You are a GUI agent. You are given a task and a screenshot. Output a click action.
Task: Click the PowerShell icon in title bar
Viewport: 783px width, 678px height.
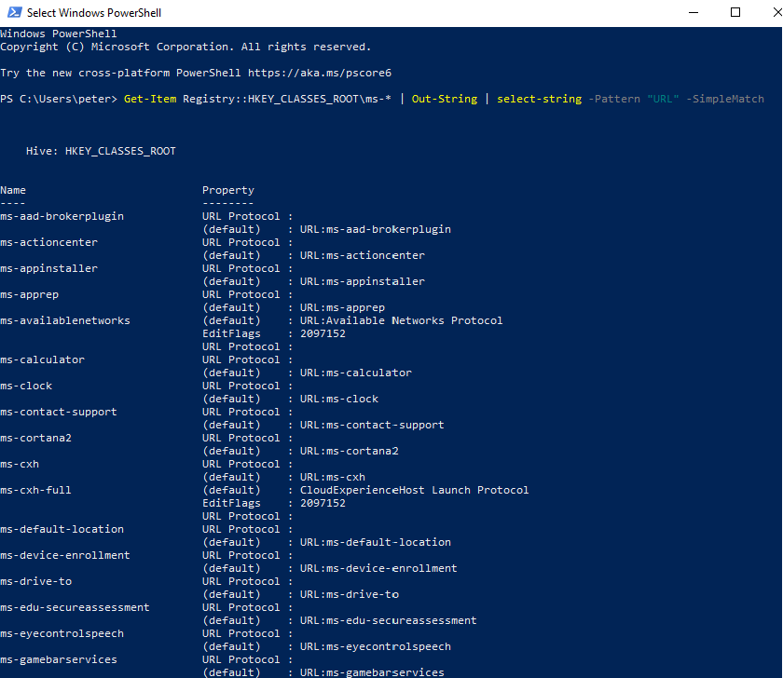[x=13, y=13]
